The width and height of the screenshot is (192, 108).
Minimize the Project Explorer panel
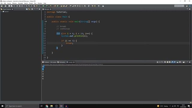click(37, 9)
